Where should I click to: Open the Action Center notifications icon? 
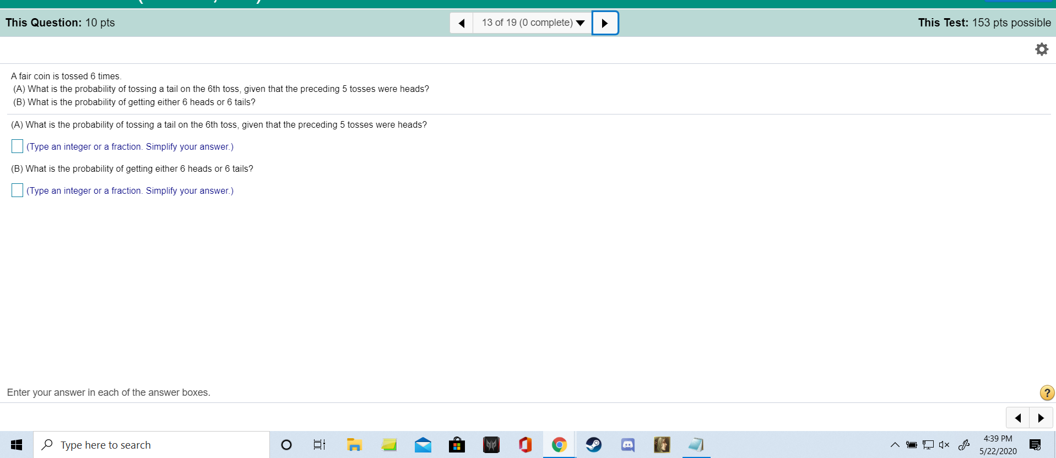click(x=1035, y=445)
